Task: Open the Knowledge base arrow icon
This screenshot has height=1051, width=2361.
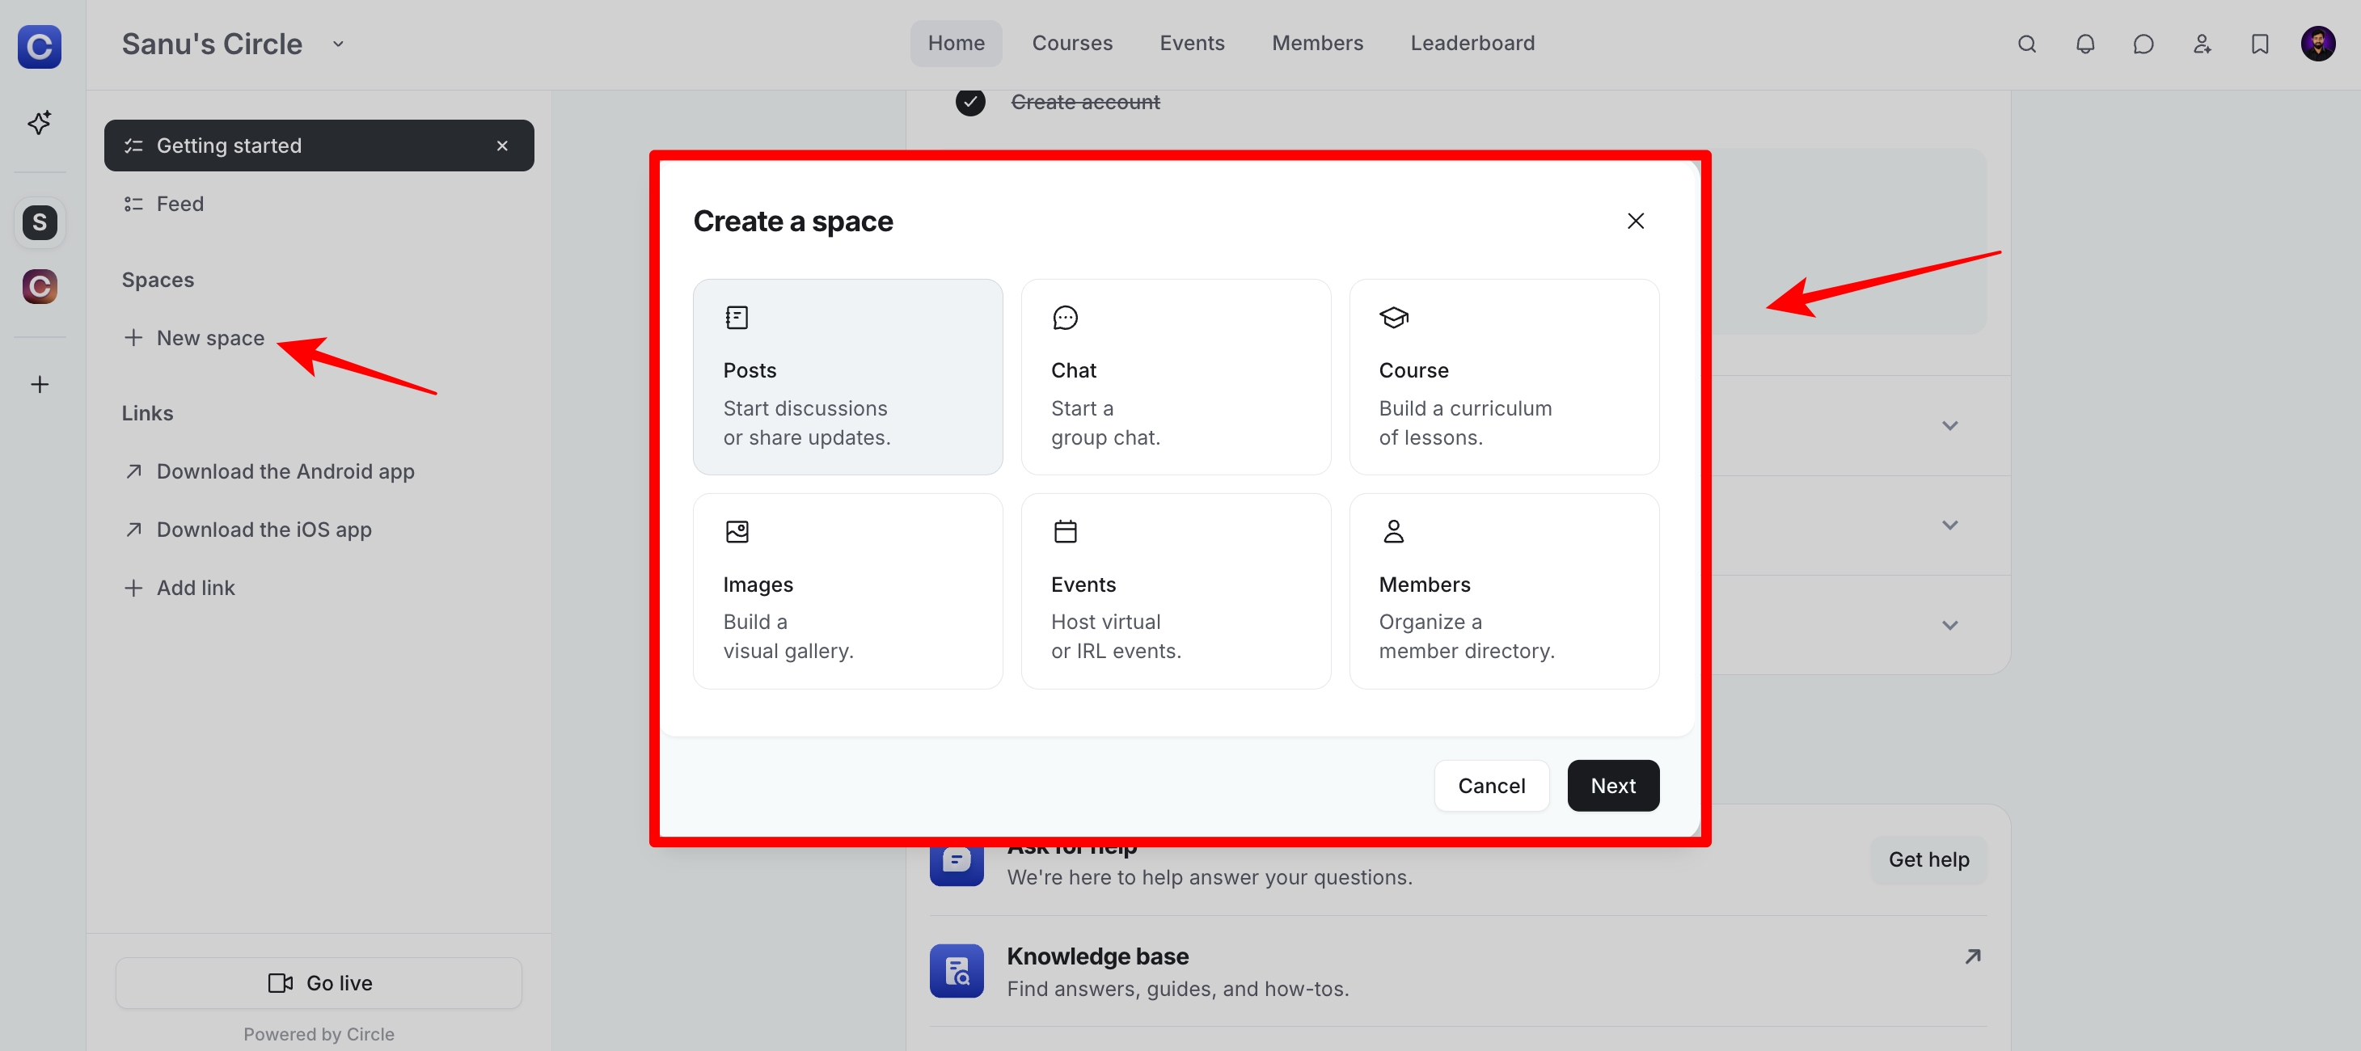Action: click(1972, 956)
